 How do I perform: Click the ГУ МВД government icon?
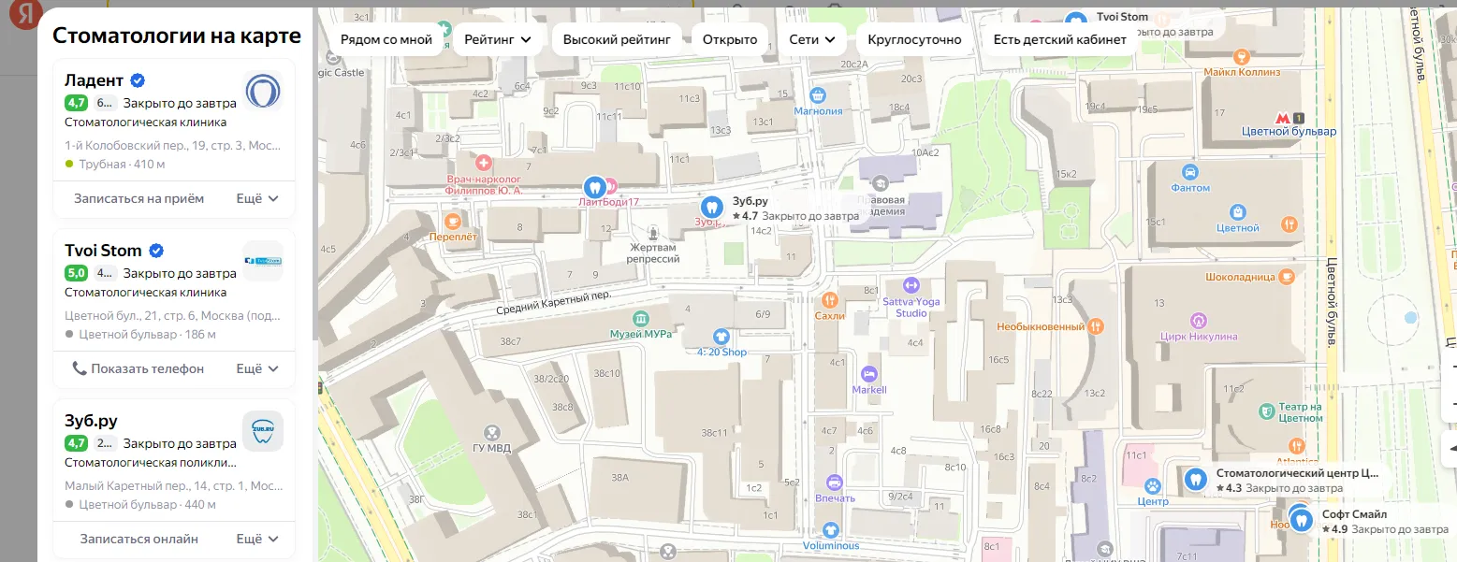(x=490, y=432)
